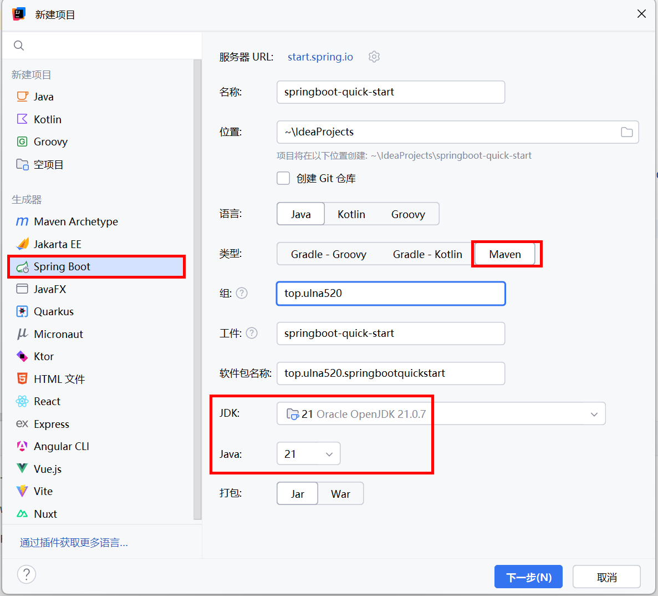The image size is (658, 596).
Task: Click the help icon next to group label
Action: [242, 293]
